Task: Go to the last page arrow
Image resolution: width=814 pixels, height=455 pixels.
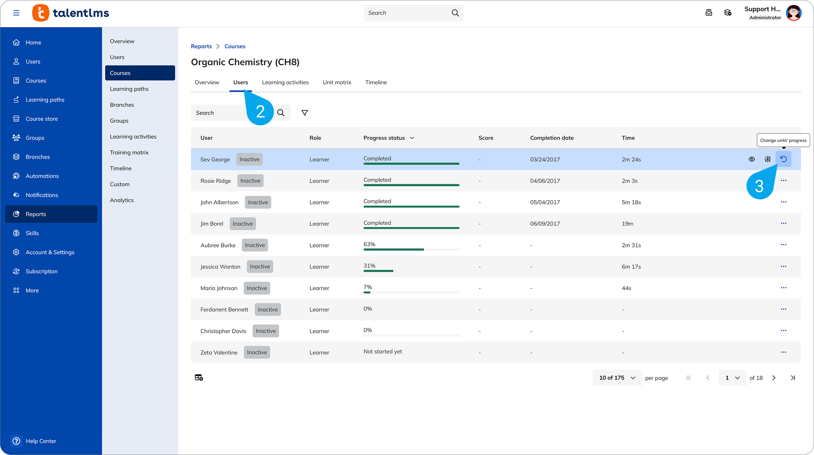Action: 793,378
